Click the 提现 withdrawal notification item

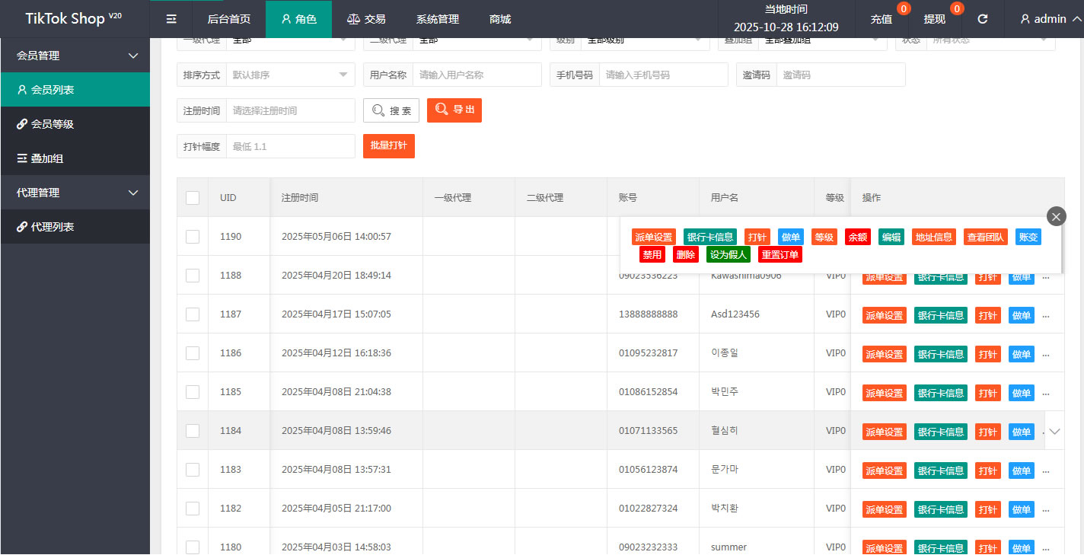coord(935,19)
